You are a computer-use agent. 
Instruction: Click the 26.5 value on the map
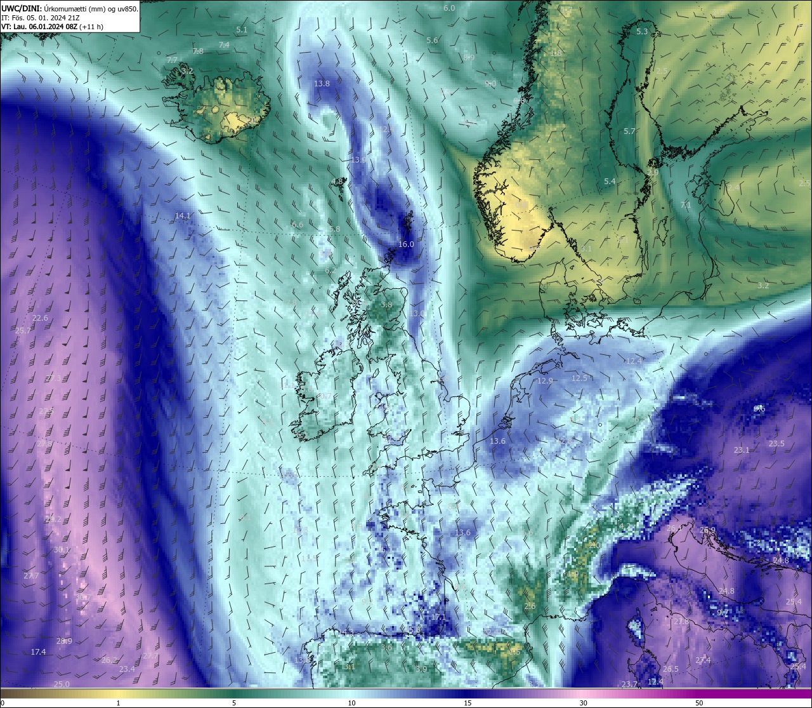tap(671, 669)
